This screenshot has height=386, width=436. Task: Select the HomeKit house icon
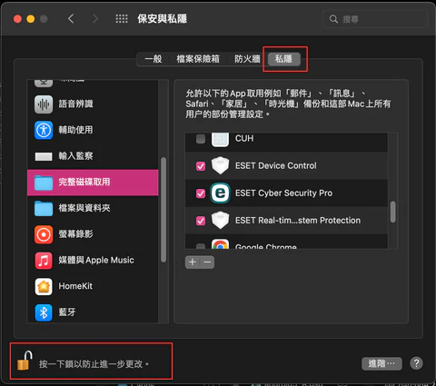[x=44, y=286]
